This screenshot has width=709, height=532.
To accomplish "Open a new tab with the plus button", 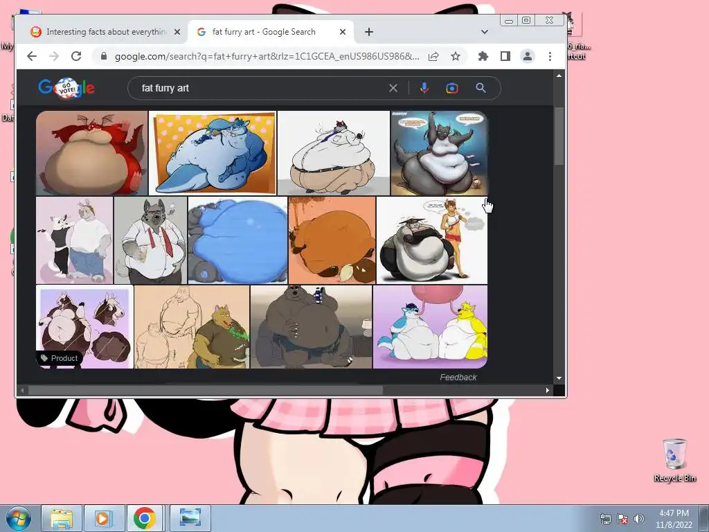I will tap(369, 32).
